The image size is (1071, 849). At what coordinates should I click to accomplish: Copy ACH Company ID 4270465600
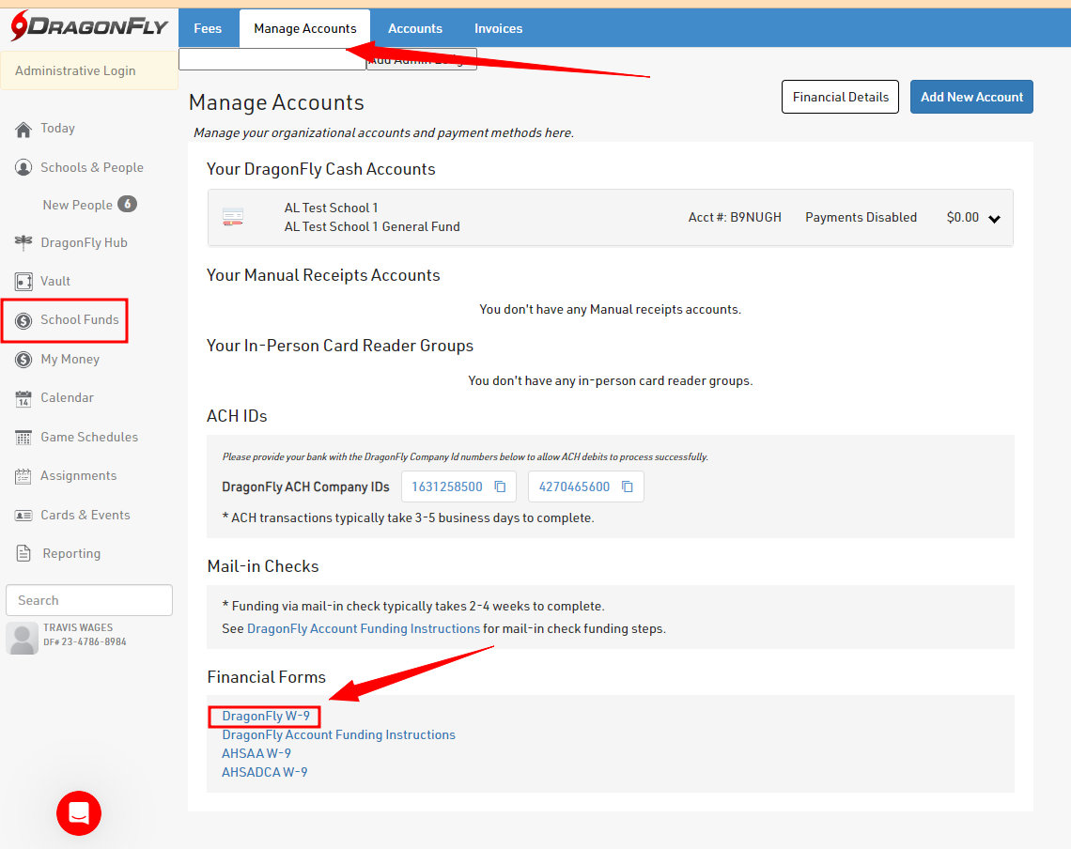click(x=628, y=486)
